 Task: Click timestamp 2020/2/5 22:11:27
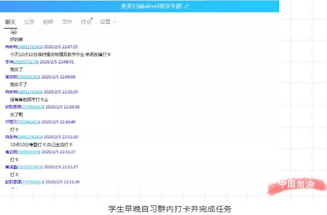pos(58,152)
